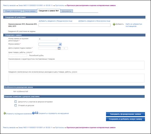Click the order number link in top breadcrumb
151x134 pixels.
[35, 5]
